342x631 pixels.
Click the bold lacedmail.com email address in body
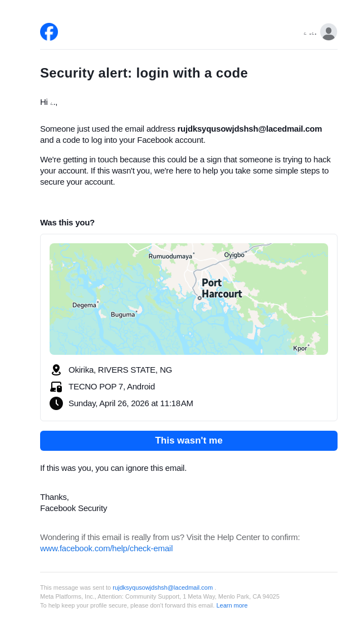coord(250,129)
